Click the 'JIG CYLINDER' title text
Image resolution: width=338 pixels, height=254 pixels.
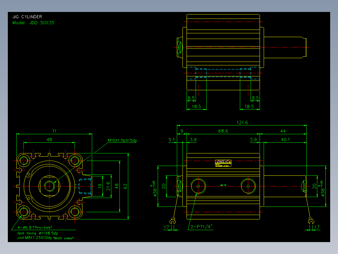tap(27, 17)
